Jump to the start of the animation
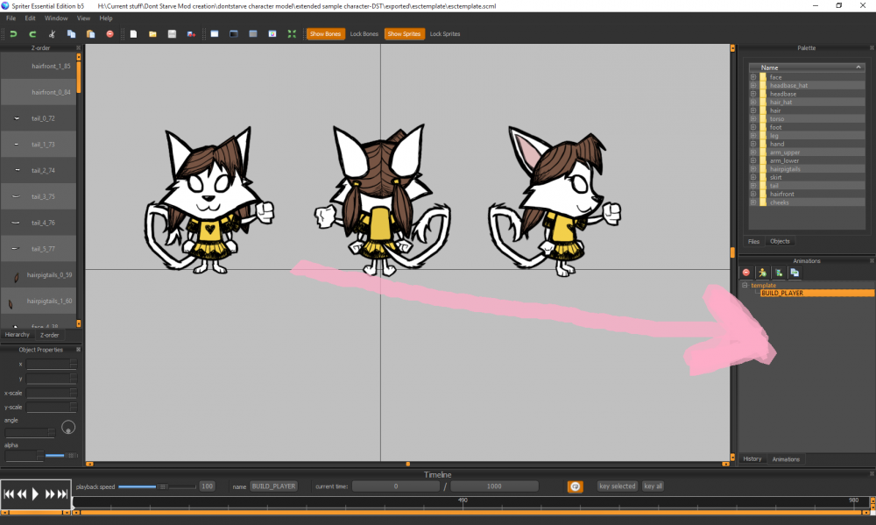 click(9, 494)
